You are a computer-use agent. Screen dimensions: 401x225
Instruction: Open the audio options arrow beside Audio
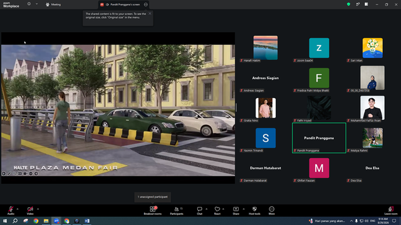pos(18,209)
